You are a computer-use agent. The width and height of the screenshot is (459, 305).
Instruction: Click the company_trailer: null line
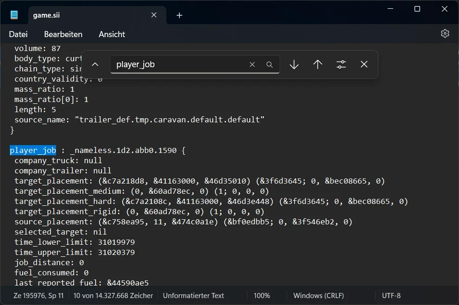coord(63,171)
